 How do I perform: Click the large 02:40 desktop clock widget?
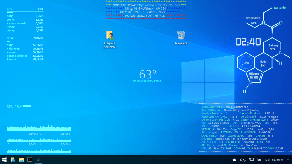coord(248,42)
